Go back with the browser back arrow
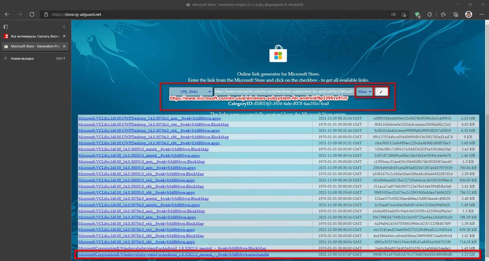The width and height of the screenshot is (489, 261). click(7, 14)
